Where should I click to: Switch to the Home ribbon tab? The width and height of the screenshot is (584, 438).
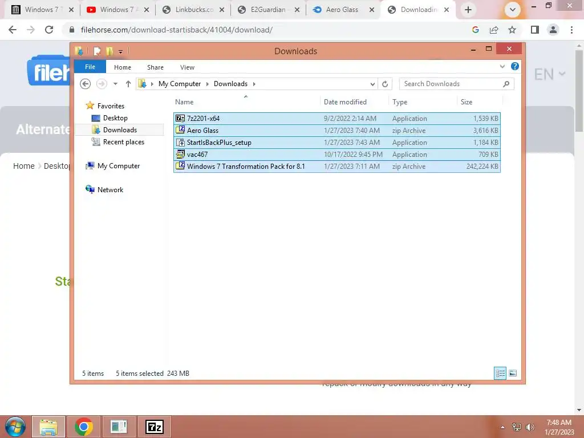coord(123,67)
